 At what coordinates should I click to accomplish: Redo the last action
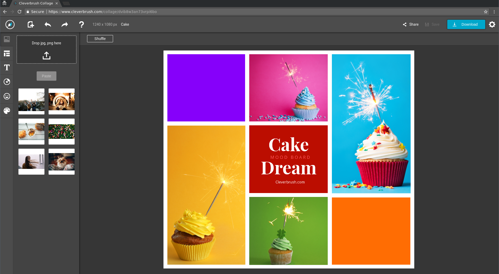click(64, 24)
